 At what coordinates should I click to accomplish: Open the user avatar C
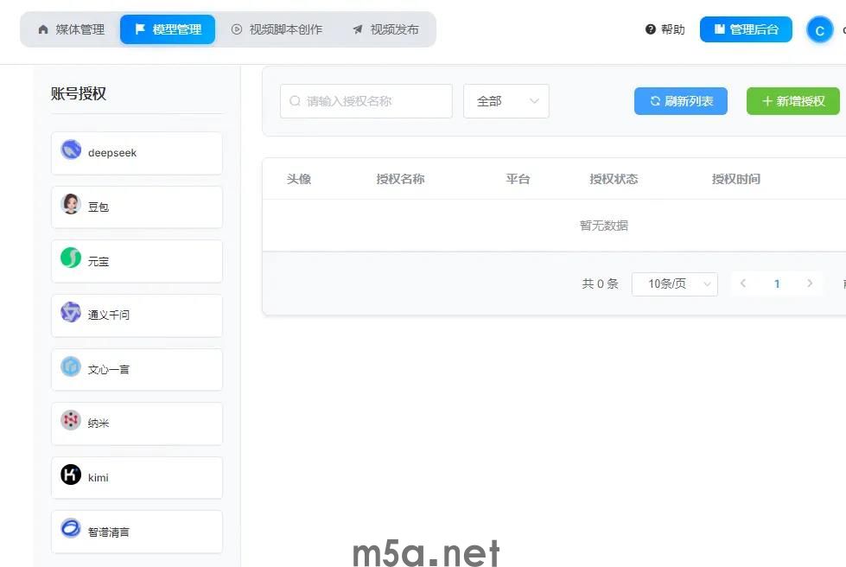coord(819,30)
